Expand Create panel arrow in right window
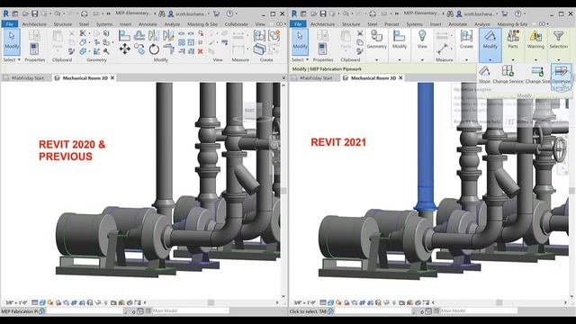This screenshot has width=576, height=324. coord(466,60)
